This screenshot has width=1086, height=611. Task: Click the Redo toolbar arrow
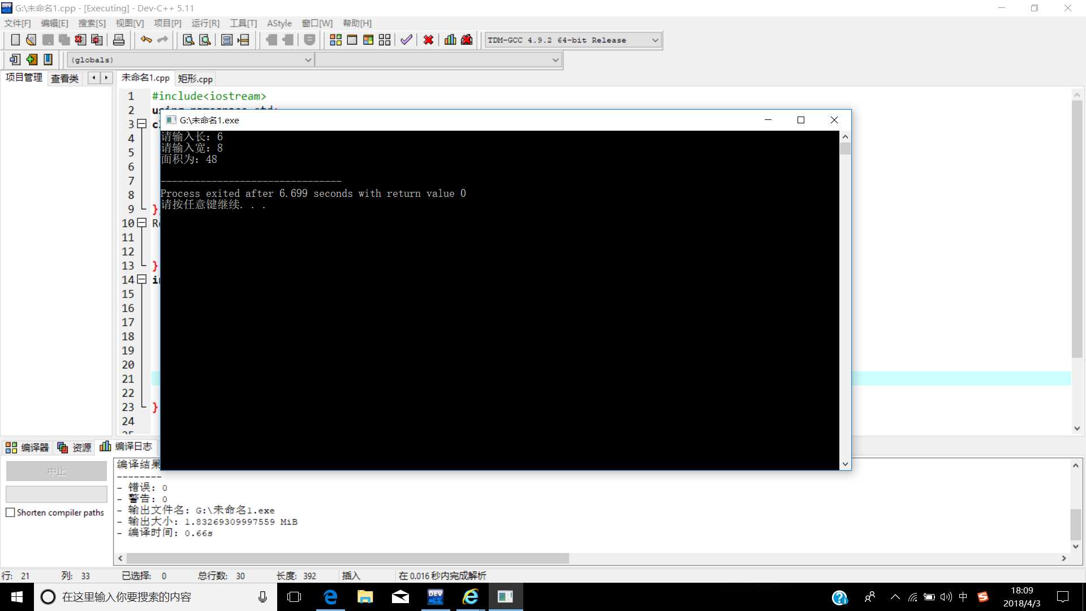(163, 40)
